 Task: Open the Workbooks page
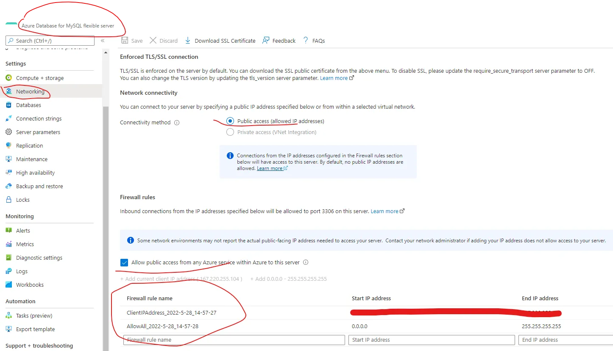[x=30, y=285]
